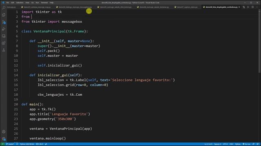Click the 'VentanaPrincipal' class name on line 5
This screenshot has width=261, height=146.
(50, 31)
